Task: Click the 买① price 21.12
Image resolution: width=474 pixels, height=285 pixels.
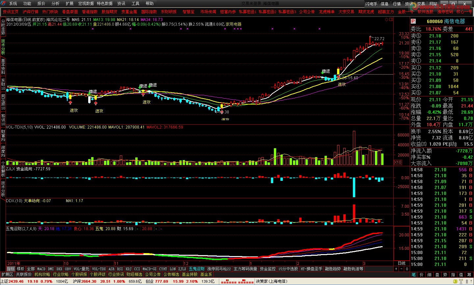Action: [x=435, y=68]
